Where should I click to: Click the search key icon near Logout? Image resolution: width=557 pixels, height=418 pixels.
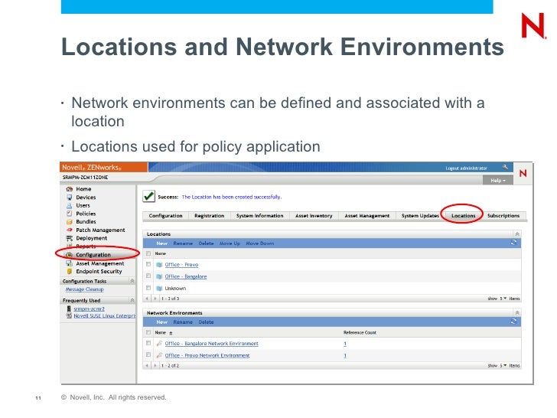point(505,167)
